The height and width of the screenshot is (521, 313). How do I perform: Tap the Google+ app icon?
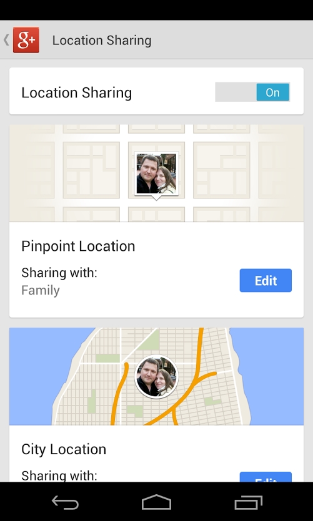[26, 40]
